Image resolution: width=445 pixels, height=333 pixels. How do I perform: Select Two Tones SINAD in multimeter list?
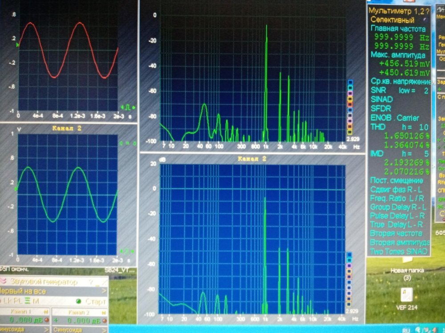click(399, 251)
